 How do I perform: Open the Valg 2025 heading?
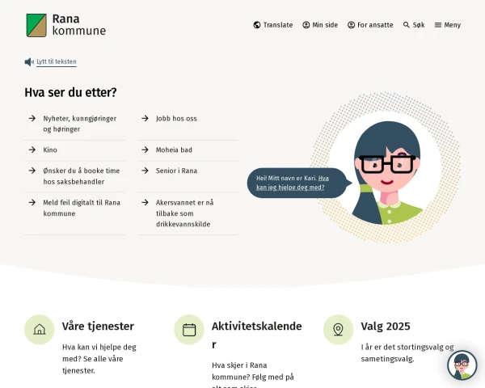(x=386, y=327)
